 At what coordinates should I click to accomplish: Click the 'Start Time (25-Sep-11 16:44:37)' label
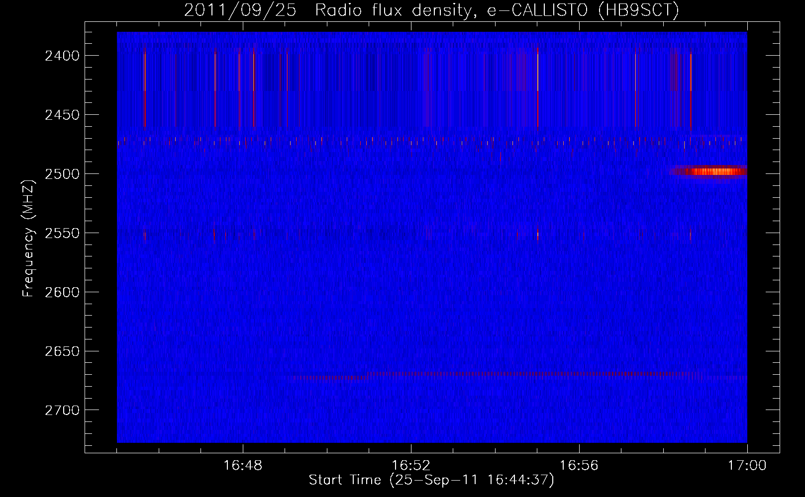pos(431,480)
